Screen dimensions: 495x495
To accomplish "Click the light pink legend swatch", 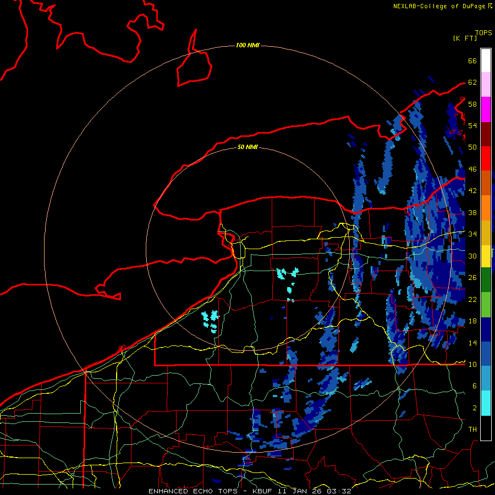I will point(486,85).
